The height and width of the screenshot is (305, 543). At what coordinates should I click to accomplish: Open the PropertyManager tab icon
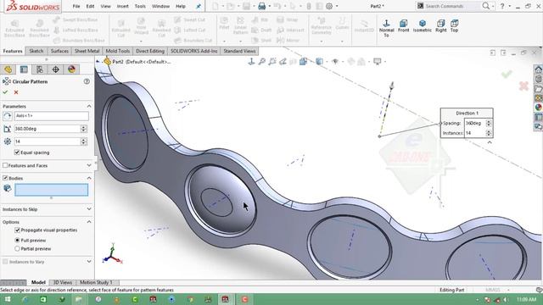[24, 69]
